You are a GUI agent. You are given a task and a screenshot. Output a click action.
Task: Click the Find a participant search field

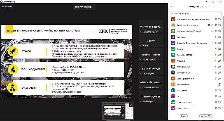click(196, 14)
